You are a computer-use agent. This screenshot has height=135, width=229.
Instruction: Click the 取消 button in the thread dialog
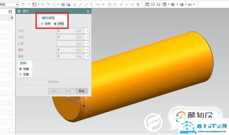click(81, 91)
